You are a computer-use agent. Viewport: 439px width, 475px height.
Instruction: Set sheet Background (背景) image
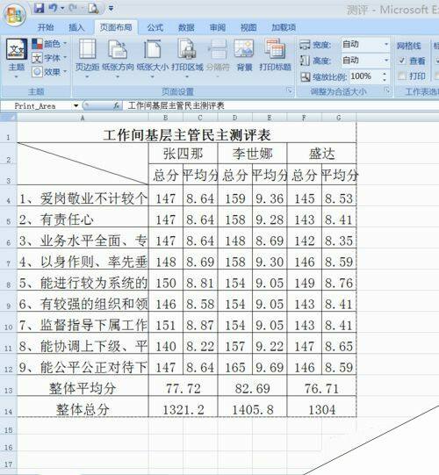(244, 56)
